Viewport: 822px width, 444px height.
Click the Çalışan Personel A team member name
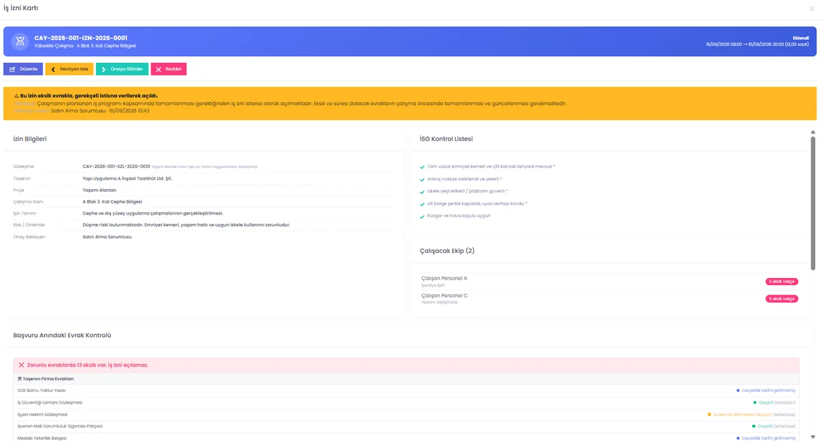(x=445, y=278)
